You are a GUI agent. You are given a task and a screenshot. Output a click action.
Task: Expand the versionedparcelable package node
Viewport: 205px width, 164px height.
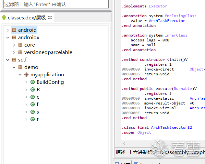(14, 52)
